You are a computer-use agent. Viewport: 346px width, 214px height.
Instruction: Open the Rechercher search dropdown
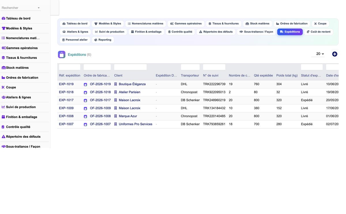(x=21, y=8)
